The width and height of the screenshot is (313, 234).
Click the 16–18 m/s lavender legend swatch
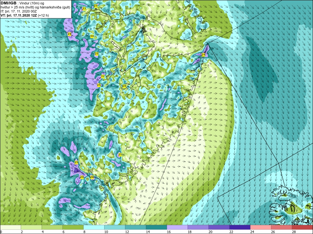point(177,227)
